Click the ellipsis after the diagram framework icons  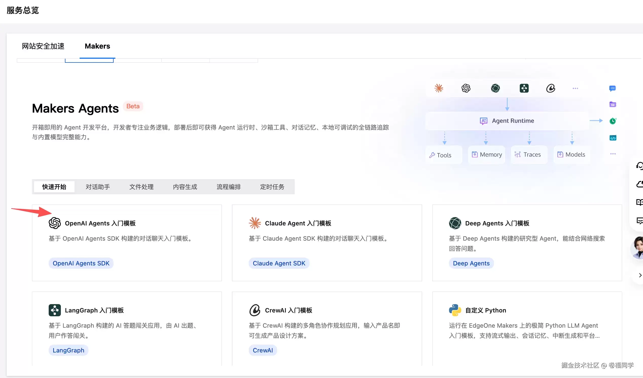coord(575,88)
